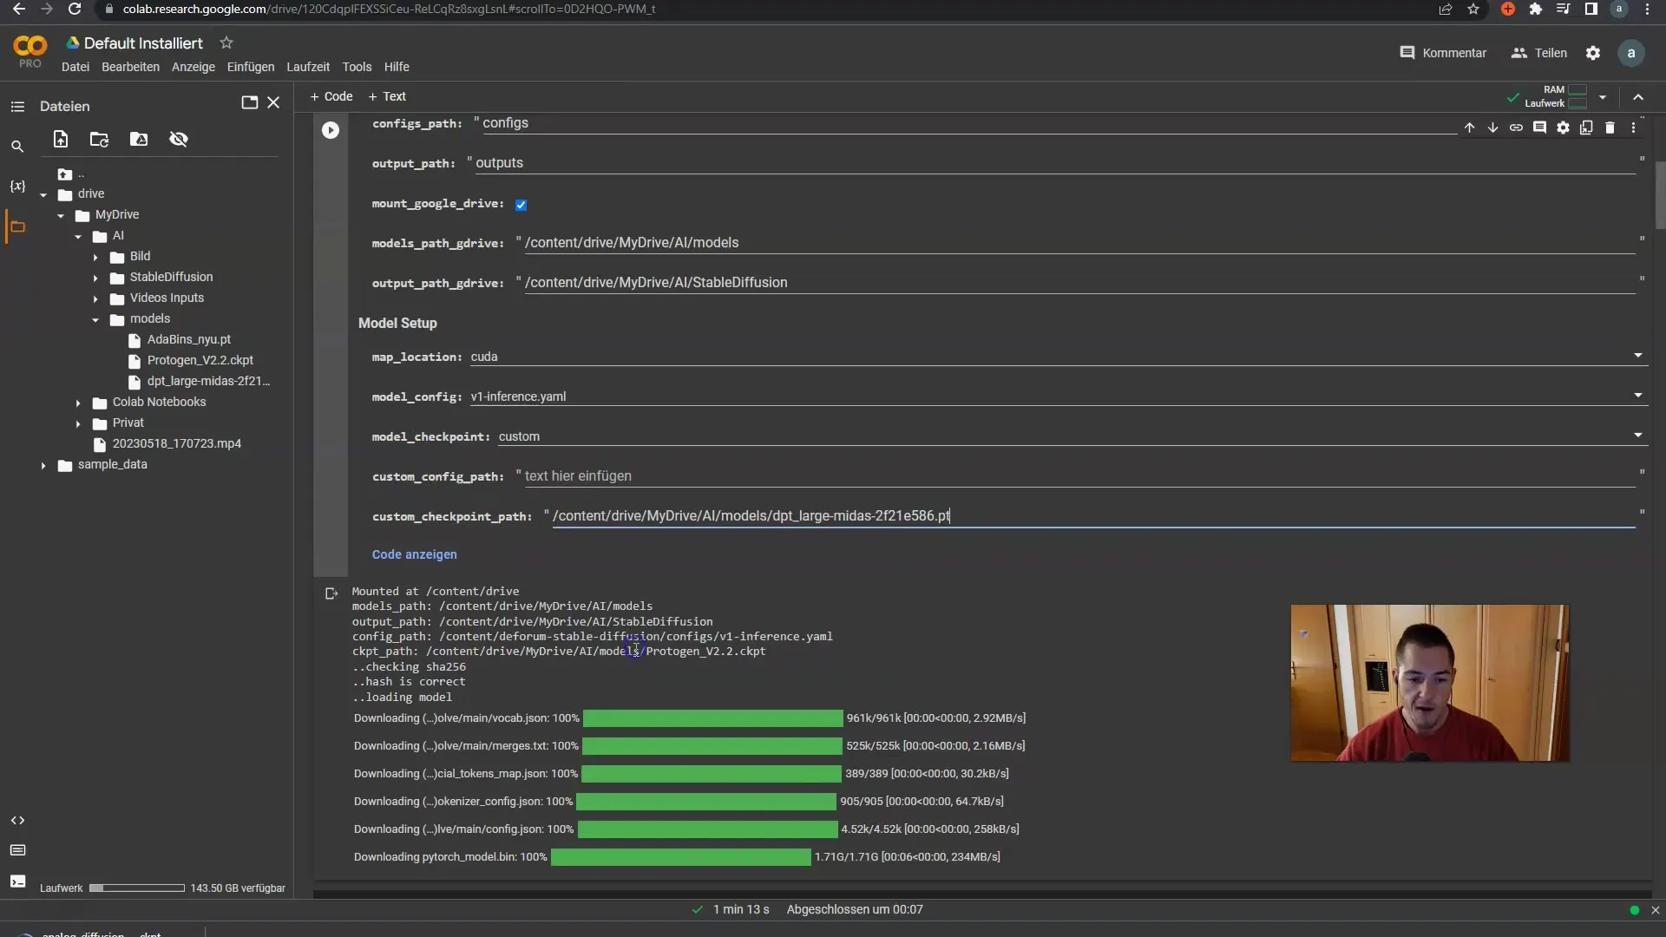The width and height of the screenshot is (1666, 937).
Task: Open notebook settings gear in header
Action: tap(1593, 53)
